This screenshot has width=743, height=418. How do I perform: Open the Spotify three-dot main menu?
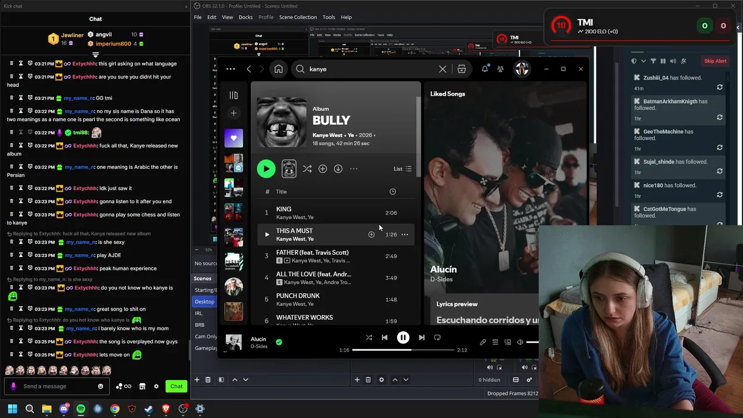[x=230, y=69]
